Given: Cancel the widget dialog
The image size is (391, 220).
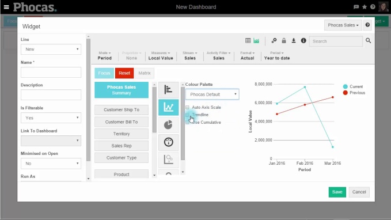Looking at the screenshot, I should 359,192.
